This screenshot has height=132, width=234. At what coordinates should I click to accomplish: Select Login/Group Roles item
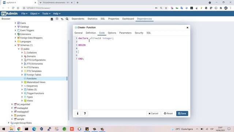coord(23,123)
